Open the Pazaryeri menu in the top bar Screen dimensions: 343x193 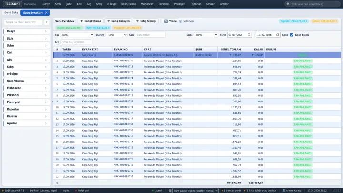[180, 4]
